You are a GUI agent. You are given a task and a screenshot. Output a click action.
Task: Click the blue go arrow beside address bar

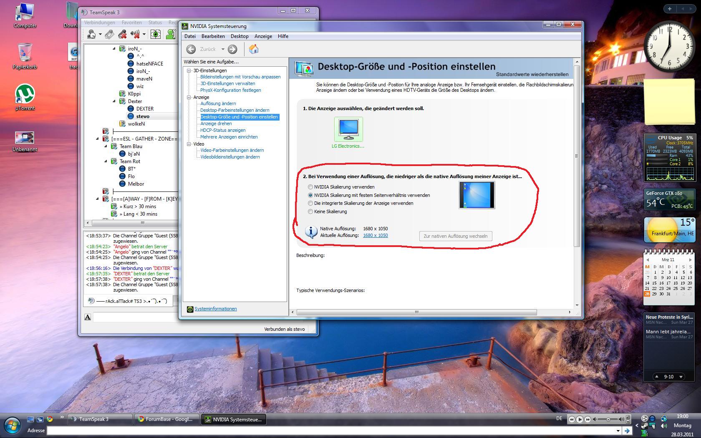tap(627, 430)
